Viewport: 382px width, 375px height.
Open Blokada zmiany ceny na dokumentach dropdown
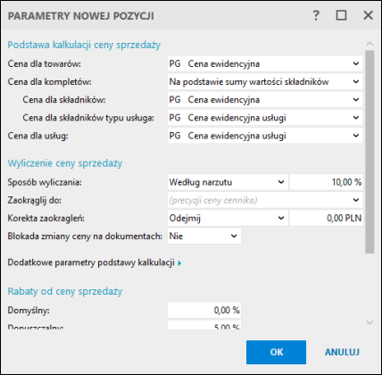[204, 236]
